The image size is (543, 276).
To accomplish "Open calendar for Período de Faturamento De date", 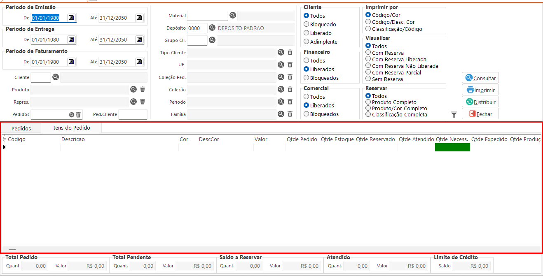I will coord(71,62).
